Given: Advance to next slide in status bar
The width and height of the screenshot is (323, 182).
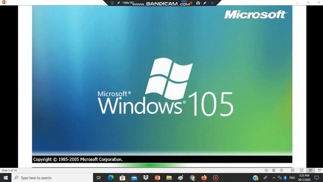Looking at the screenshot, I should (282, 170).
